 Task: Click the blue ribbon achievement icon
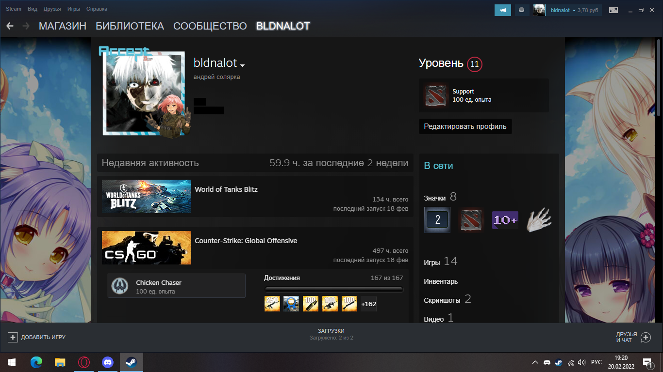(x=291, y=304)
